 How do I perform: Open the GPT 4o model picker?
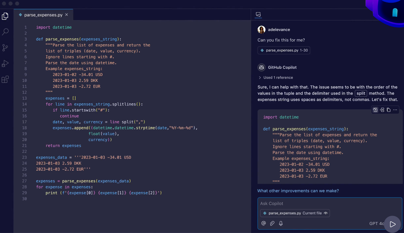click(377, 223)
